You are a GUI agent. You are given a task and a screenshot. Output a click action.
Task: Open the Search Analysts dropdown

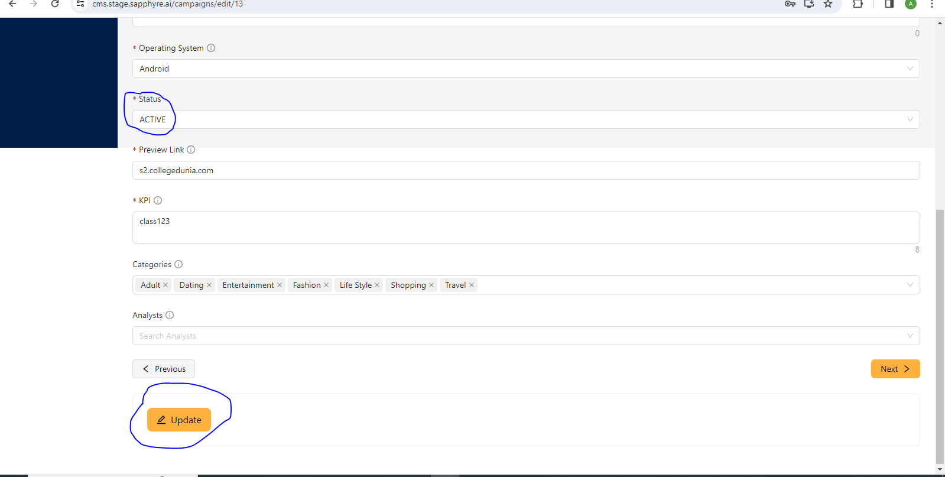(x=526, y=336)
